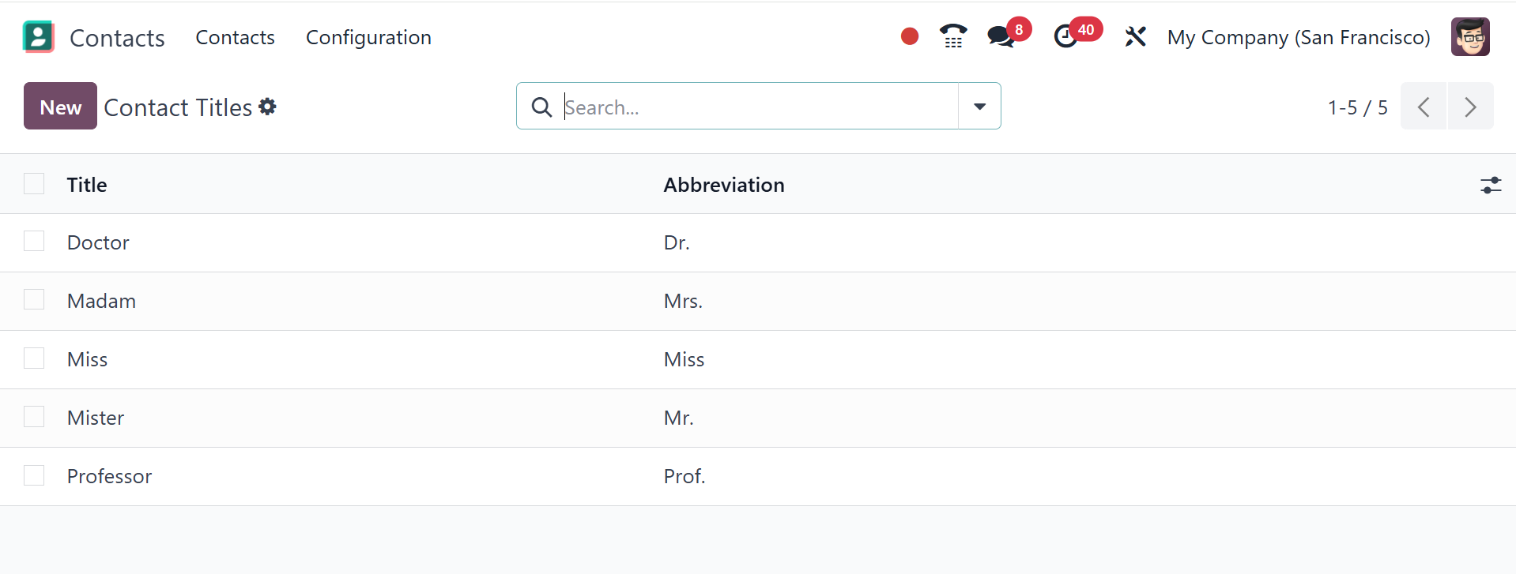Tick the checkbox for Doctor row

pos(34,242)
